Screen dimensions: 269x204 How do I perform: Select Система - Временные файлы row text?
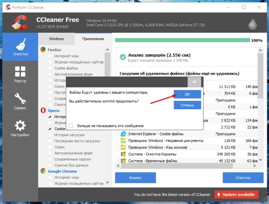[x=153, y=161]
